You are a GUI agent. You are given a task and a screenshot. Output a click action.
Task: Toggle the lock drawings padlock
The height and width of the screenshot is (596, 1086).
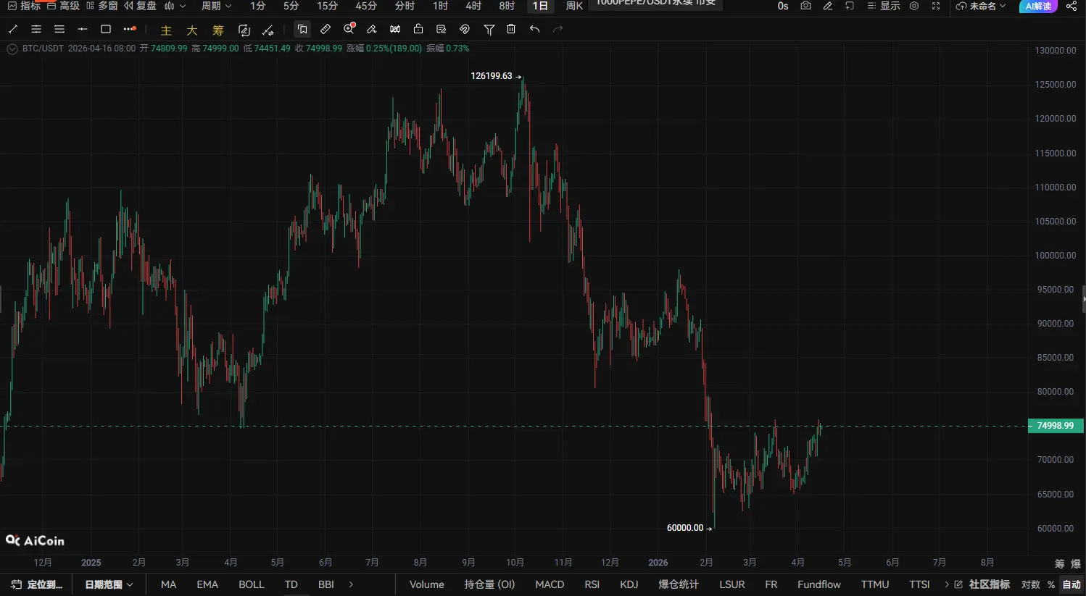click(x=418, y=29)
